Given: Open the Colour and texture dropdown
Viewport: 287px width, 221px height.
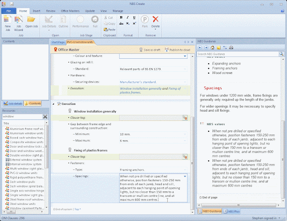Looking at the screenshot, I should pos(185,56).
